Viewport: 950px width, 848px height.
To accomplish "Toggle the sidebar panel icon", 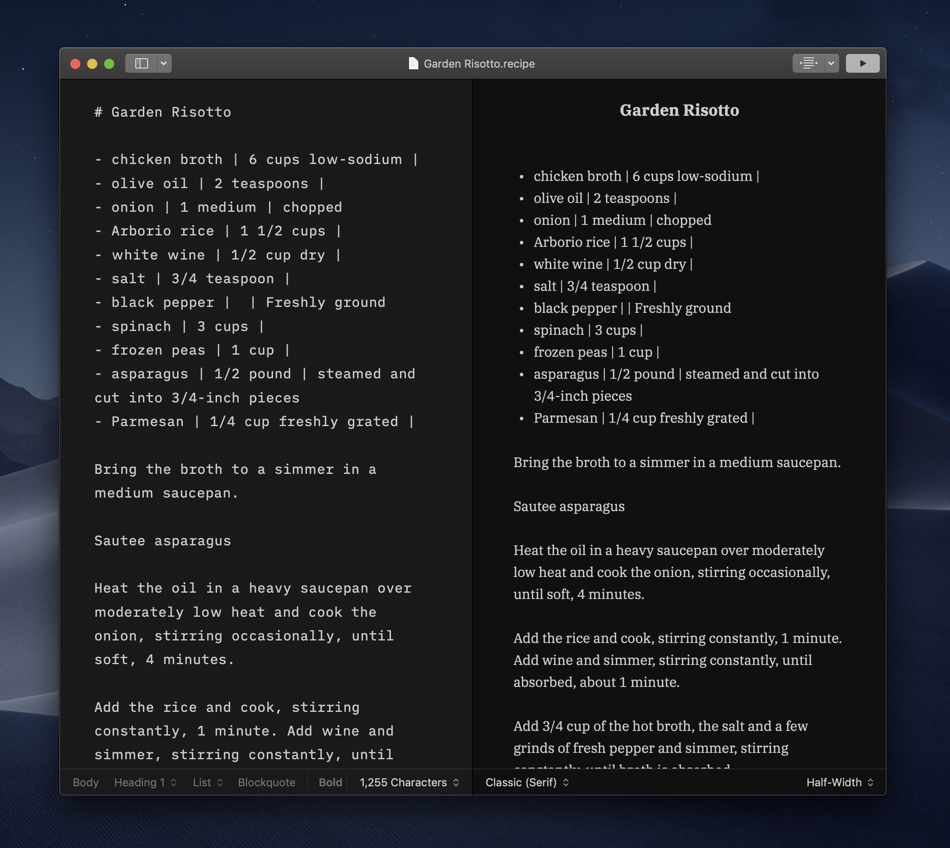I will (x=141, y=63).
